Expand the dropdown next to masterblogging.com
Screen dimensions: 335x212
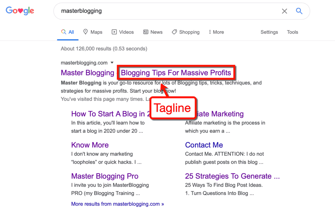(x=112, y=63)
